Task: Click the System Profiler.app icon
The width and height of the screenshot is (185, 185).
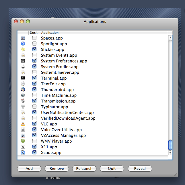Action: click(23, 66)
